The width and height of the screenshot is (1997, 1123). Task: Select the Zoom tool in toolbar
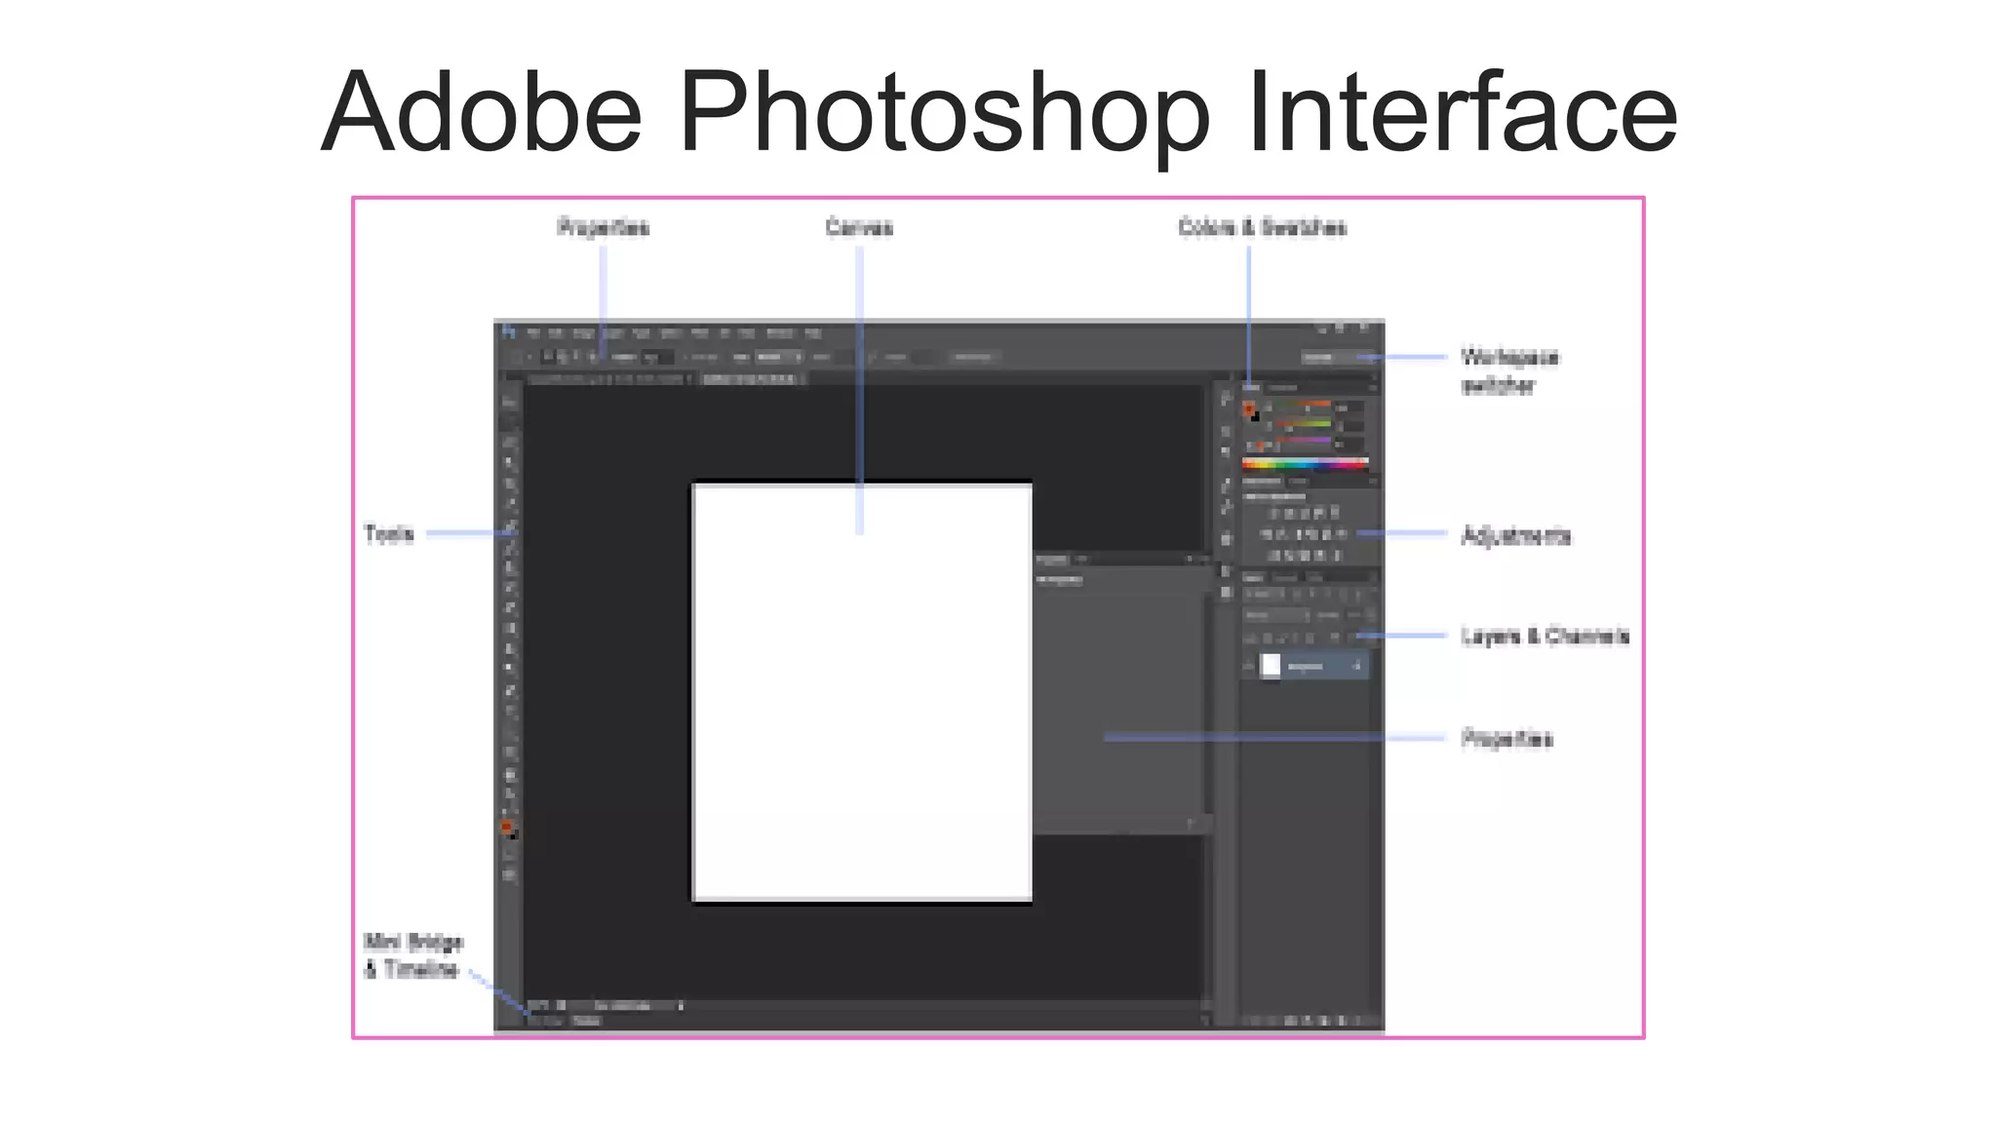509,794
